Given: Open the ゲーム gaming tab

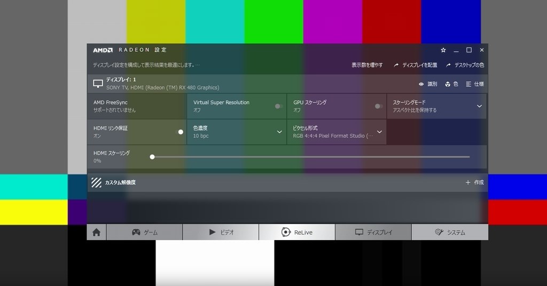Looking at the screenshot, I should click(x=144, y=232).
